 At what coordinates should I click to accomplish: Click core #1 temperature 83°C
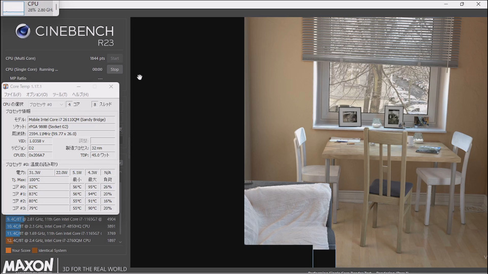point(48,194)
